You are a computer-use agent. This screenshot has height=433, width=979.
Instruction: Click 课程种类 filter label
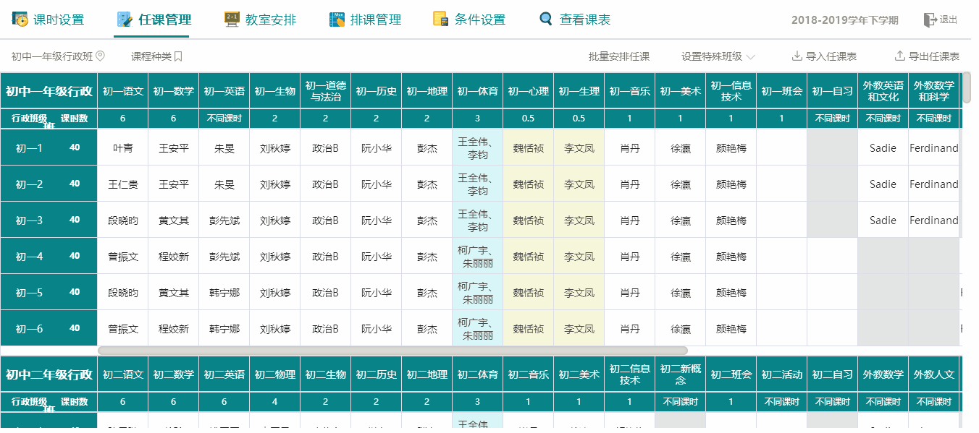click(151, 56)
